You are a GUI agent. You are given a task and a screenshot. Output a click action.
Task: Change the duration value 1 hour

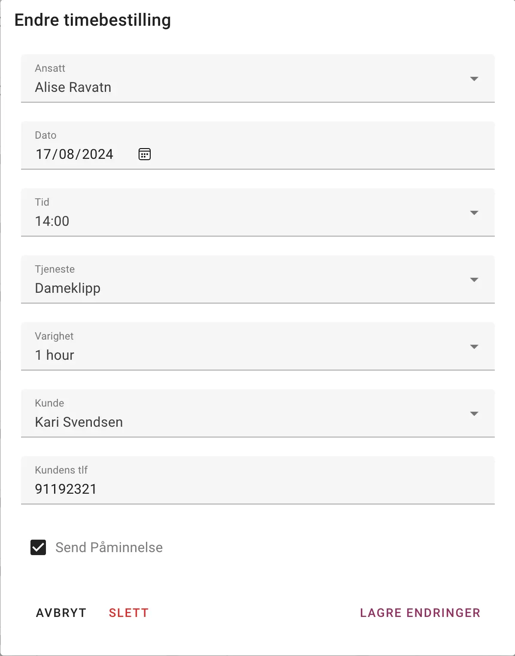click(x=55, y=355)
